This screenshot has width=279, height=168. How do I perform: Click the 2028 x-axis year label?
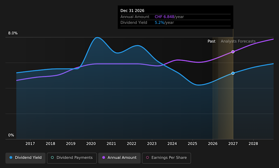pyautogui.click(x=253, y=144)
